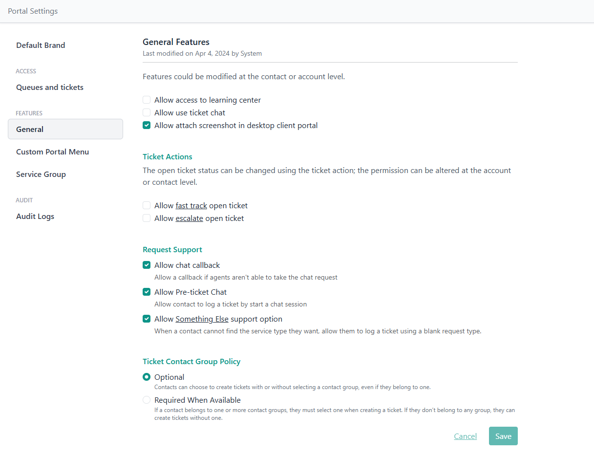594x457 pixels.
Task: Disable the Allow chat callback checkbox
Action: (x=147, y=265)
